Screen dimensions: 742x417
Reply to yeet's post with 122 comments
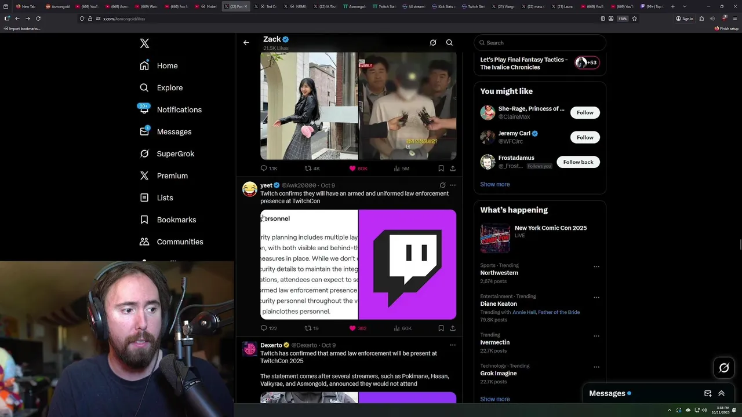[269, 328]
